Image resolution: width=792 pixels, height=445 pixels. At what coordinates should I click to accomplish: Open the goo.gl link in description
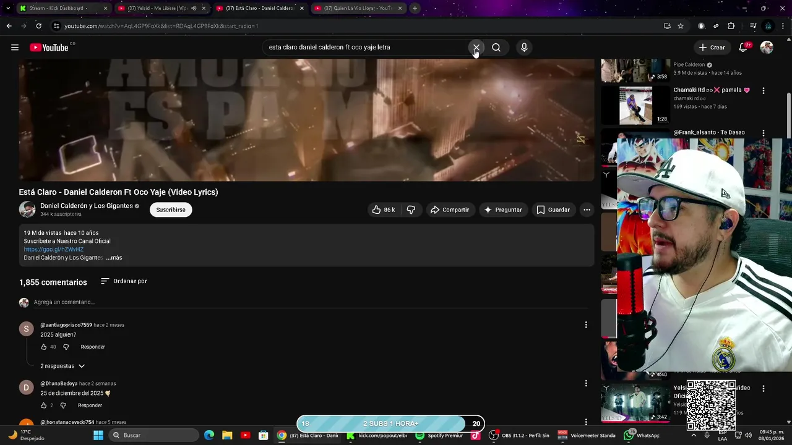pyautogui.click(x=54, y=250)
